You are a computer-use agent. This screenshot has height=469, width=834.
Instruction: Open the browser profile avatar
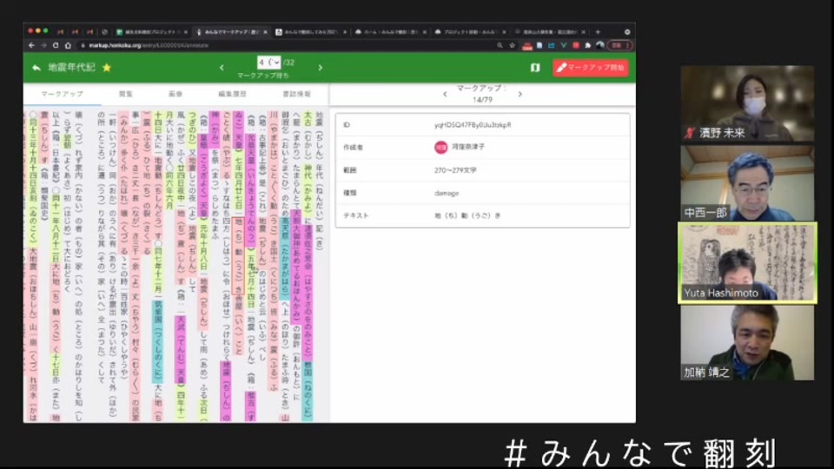600,46
